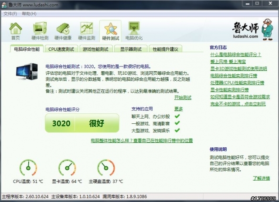This screenshot has width=279, height=202.
Task: Click the 电脑综合性能测试:3020 result line
Action: 99,67
